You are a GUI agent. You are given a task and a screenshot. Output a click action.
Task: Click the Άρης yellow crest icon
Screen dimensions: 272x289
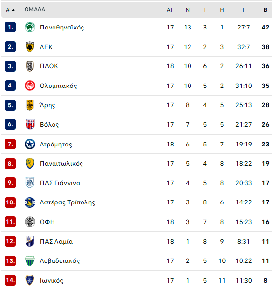pyautogui.click(x=30, y=105)
